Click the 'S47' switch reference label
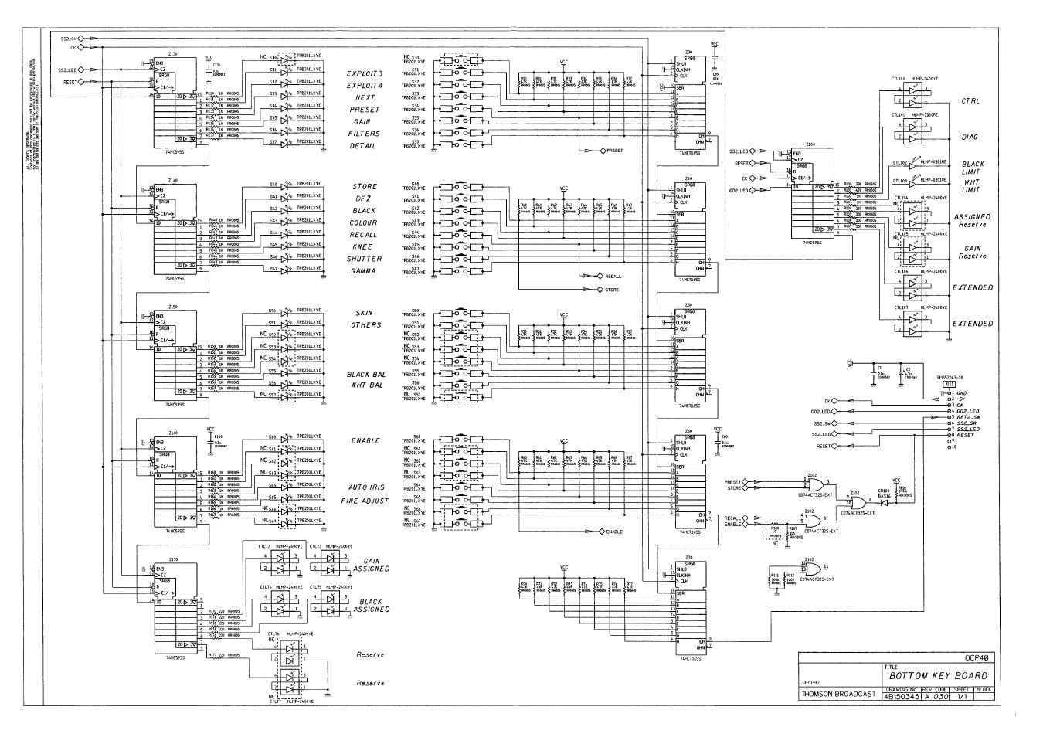The image size is (1043, 737). coord(415,268)
